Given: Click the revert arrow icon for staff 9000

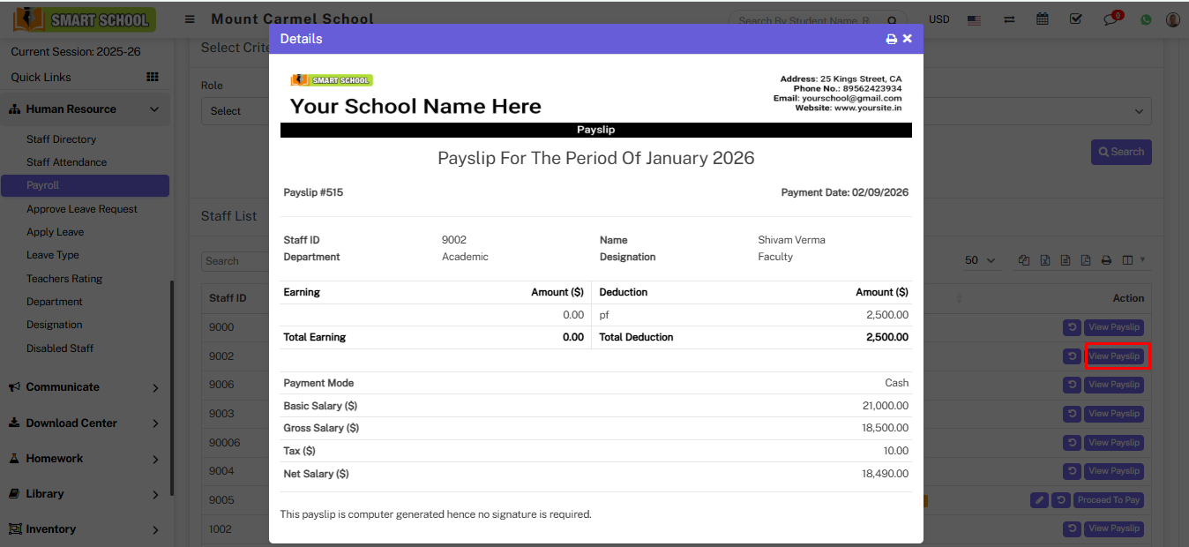Looking at the screenshot, I should pyautogui.click(x=1072, y=326).
